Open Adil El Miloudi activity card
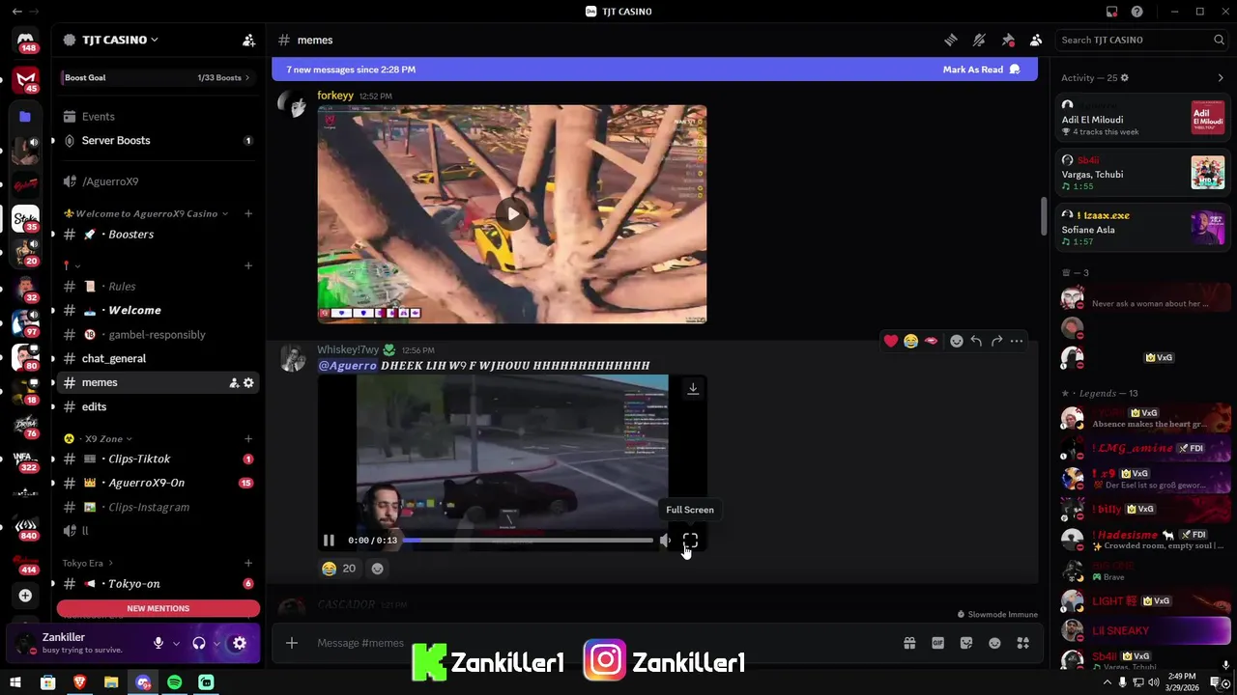 pyautogui.click(x=1142, y=118)
